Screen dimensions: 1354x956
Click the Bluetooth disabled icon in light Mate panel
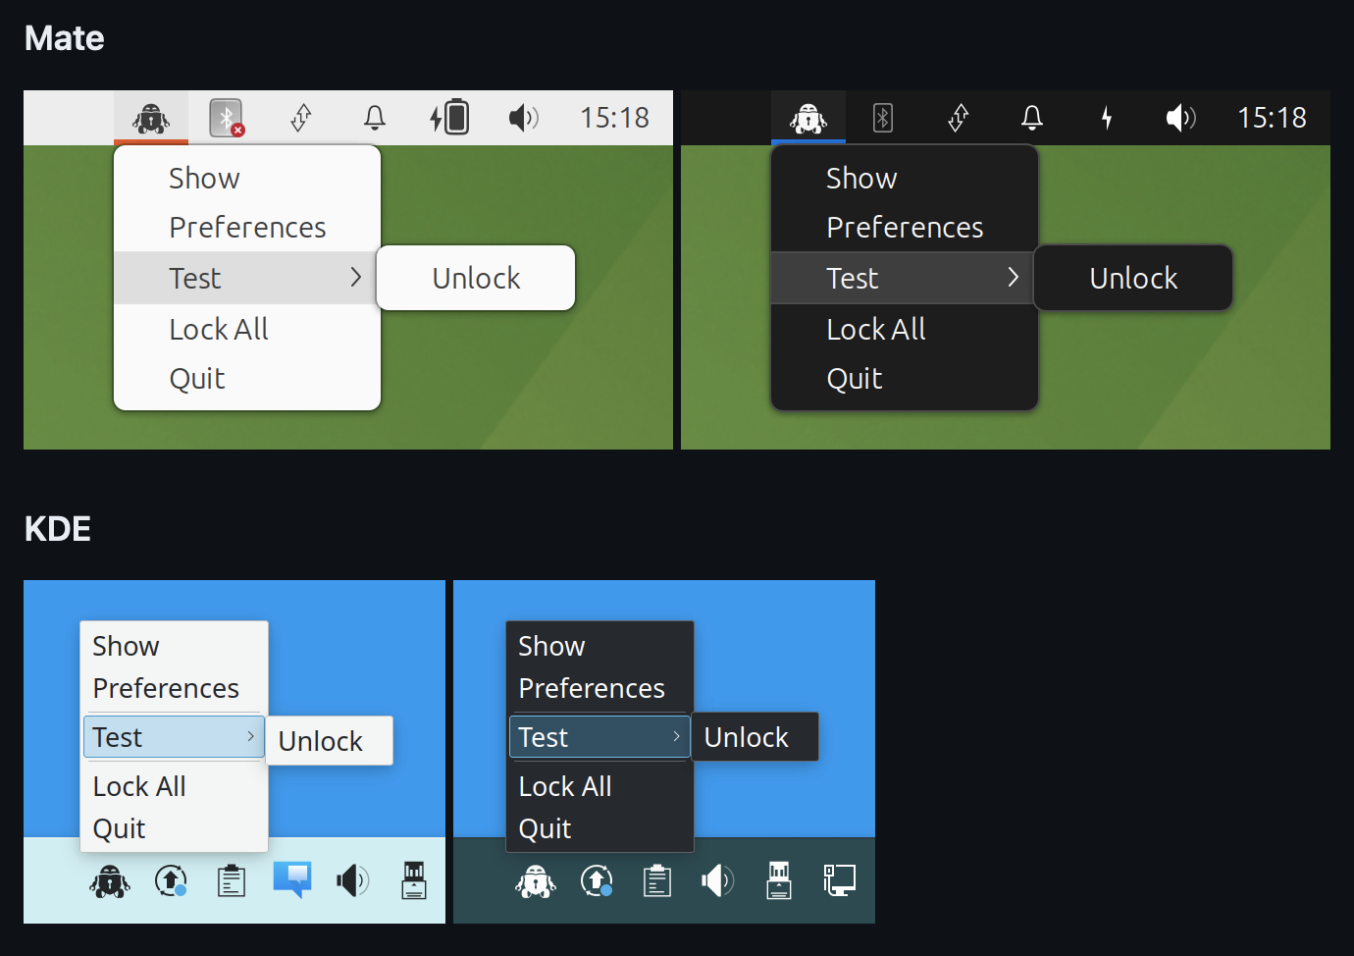click(x=227, y=118)
